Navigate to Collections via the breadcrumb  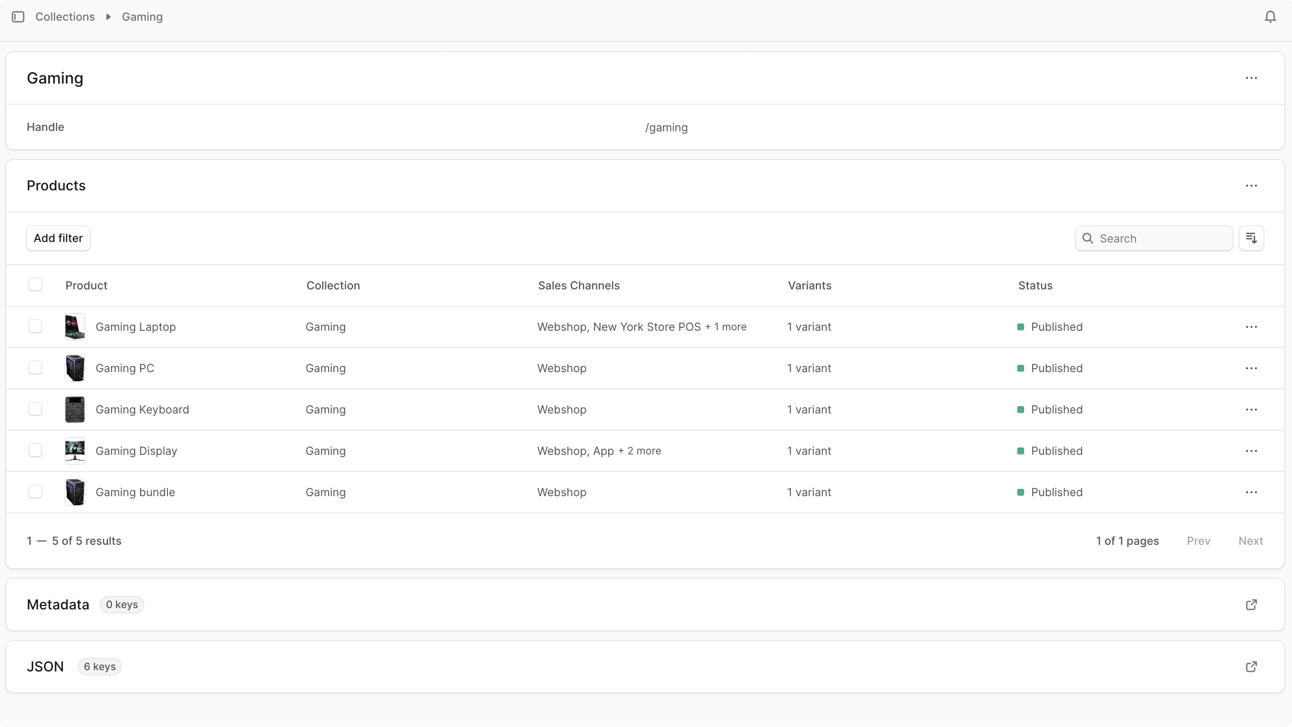[65, 16]
